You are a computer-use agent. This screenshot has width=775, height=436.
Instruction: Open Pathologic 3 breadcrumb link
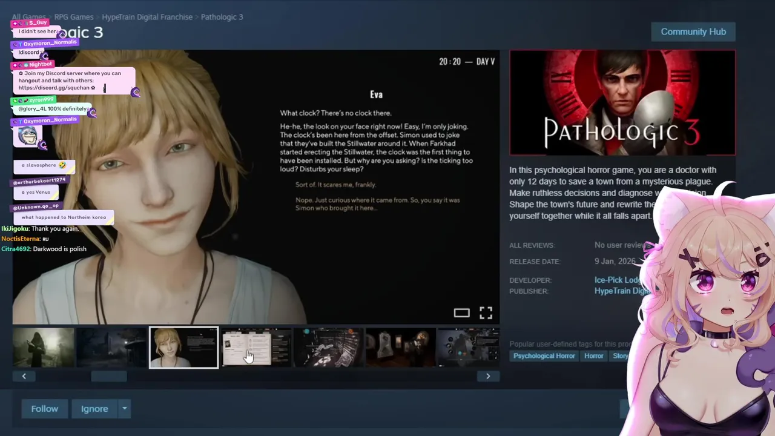point(222,17)
